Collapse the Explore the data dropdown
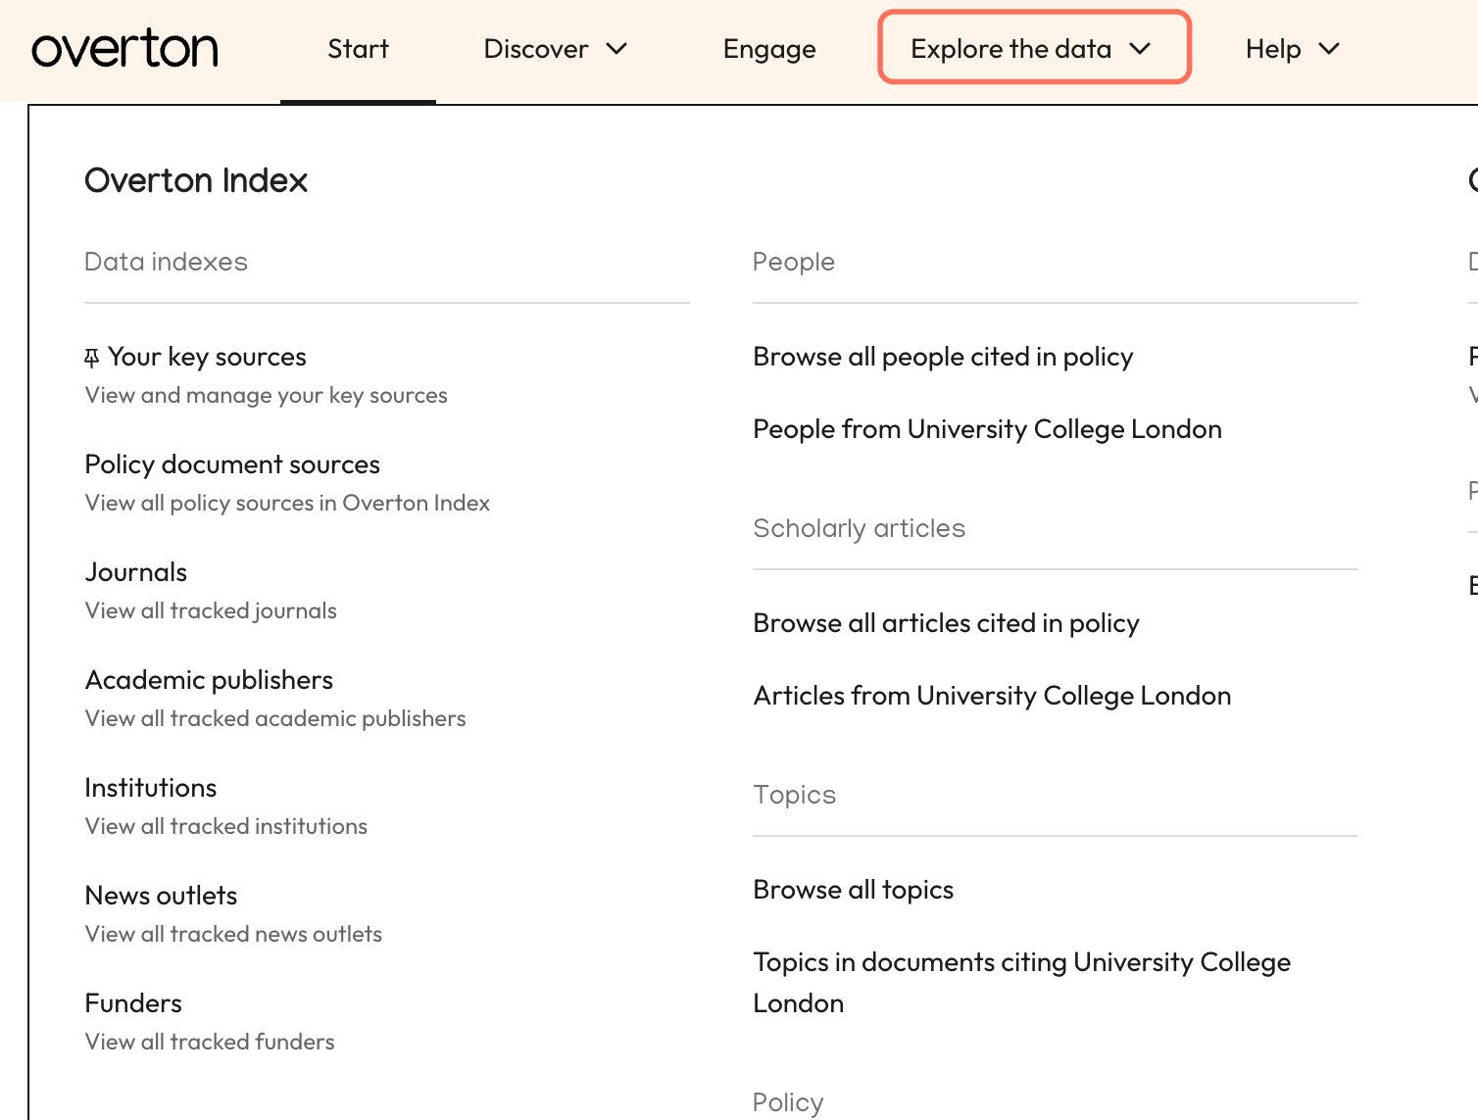1478x1120 pixels. [1034, 47]
